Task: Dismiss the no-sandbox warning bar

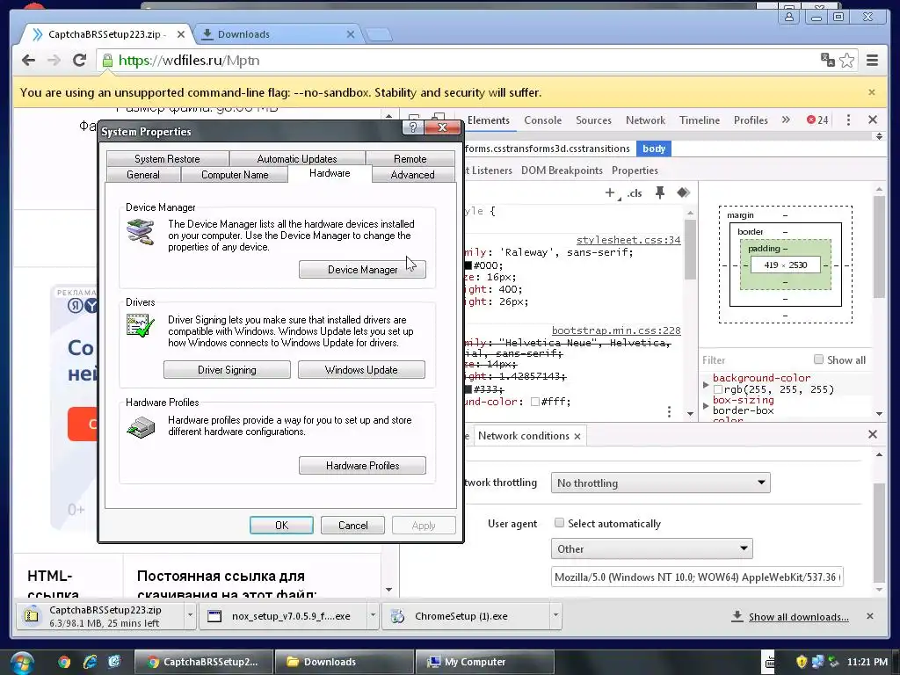Action: pos(872,92)
